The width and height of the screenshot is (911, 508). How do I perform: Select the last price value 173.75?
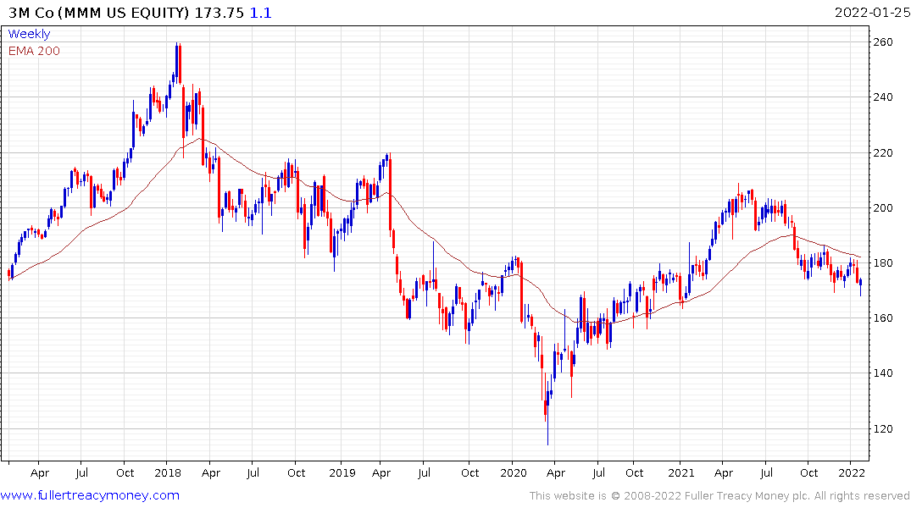click(x=219, y=13)
